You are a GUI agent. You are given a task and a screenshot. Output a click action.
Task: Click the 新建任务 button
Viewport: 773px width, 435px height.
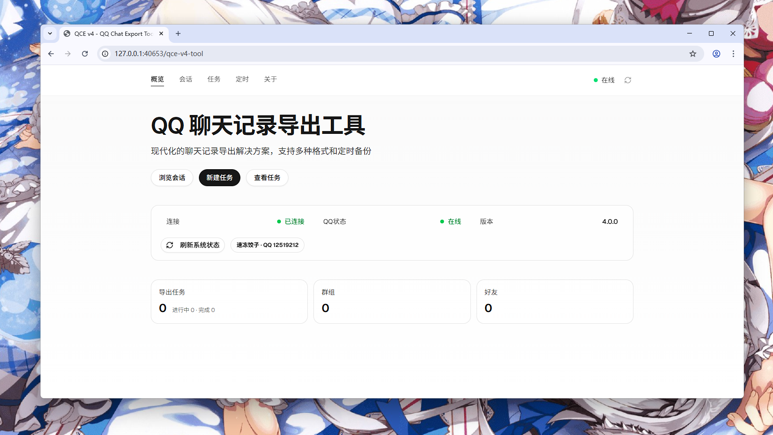[220, 178]
